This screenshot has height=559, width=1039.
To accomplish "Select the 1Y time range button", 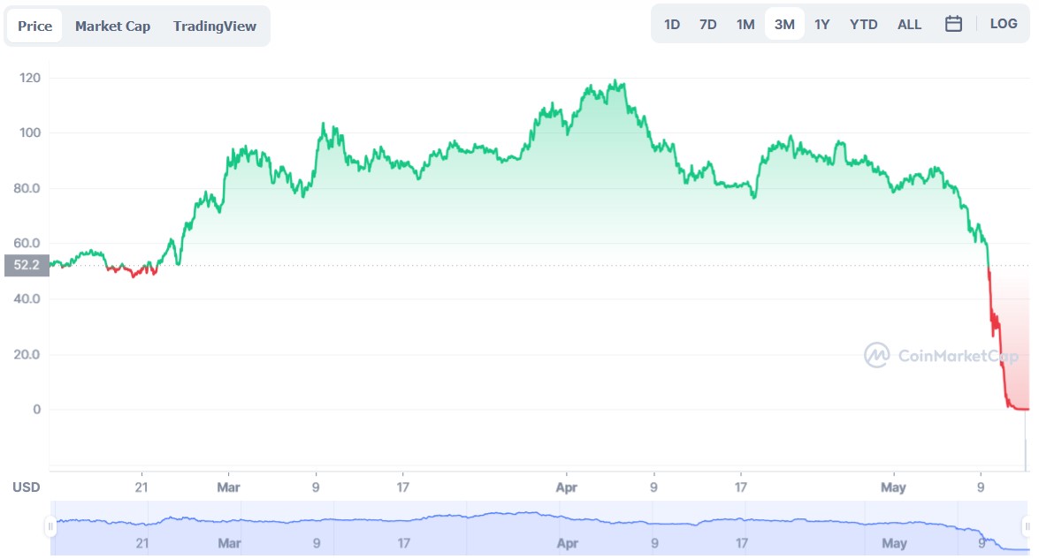I will tap(821, 24).
